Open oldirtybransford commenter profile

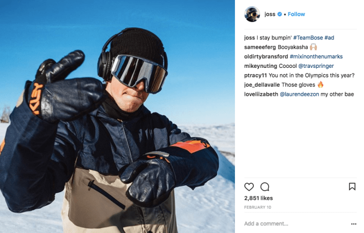click(266, 56)
